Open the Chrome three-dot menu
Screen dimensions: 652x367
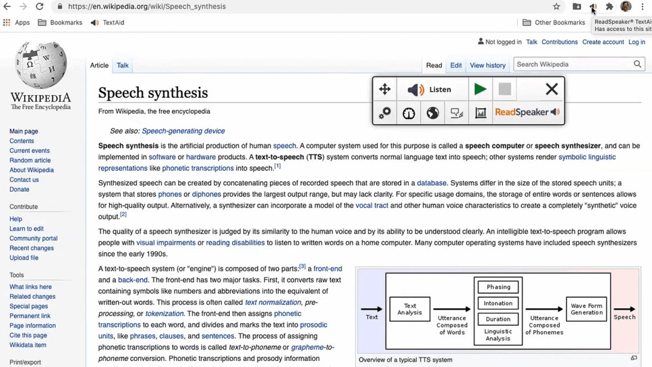click(642, 7)
